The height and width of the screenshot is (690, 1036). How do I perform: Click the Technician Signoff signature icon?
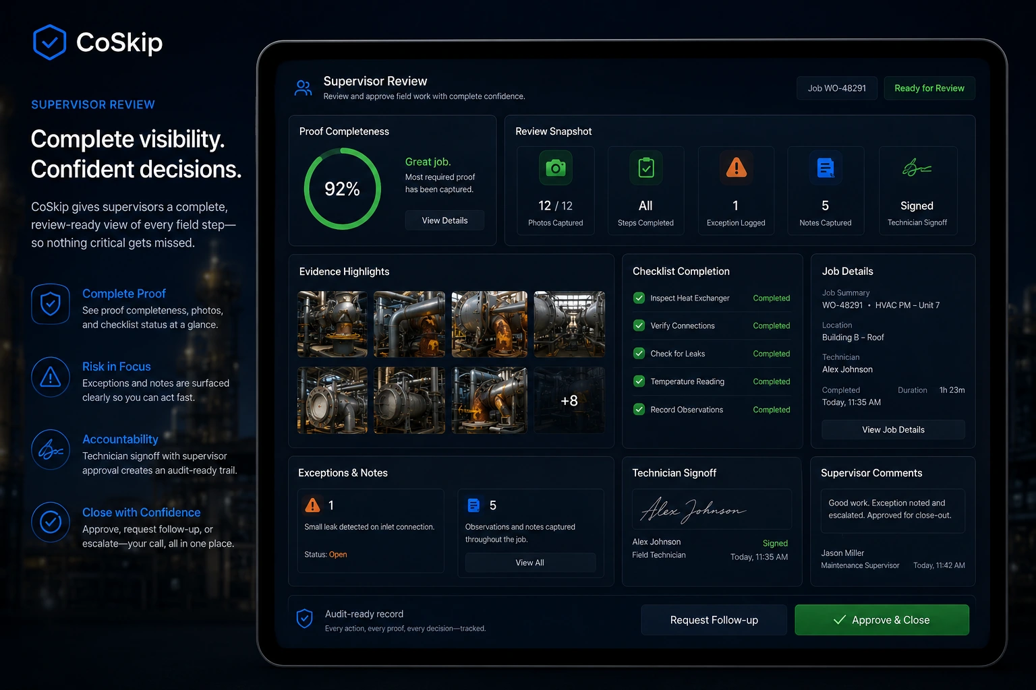pyautogui.click(x=917, y=168)
